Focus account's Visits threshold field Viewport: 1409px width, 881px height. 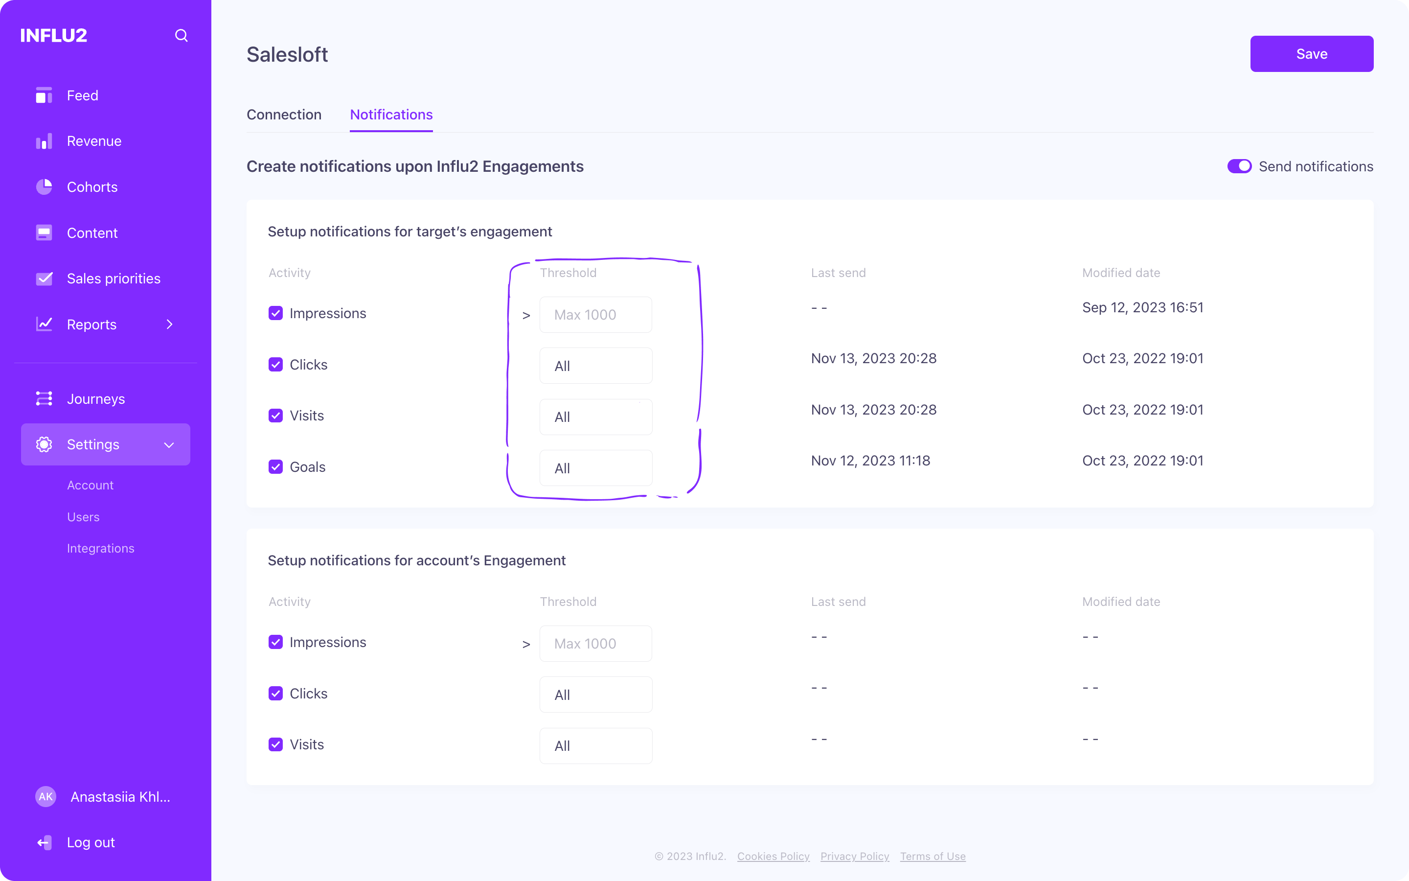pos(595,746)
